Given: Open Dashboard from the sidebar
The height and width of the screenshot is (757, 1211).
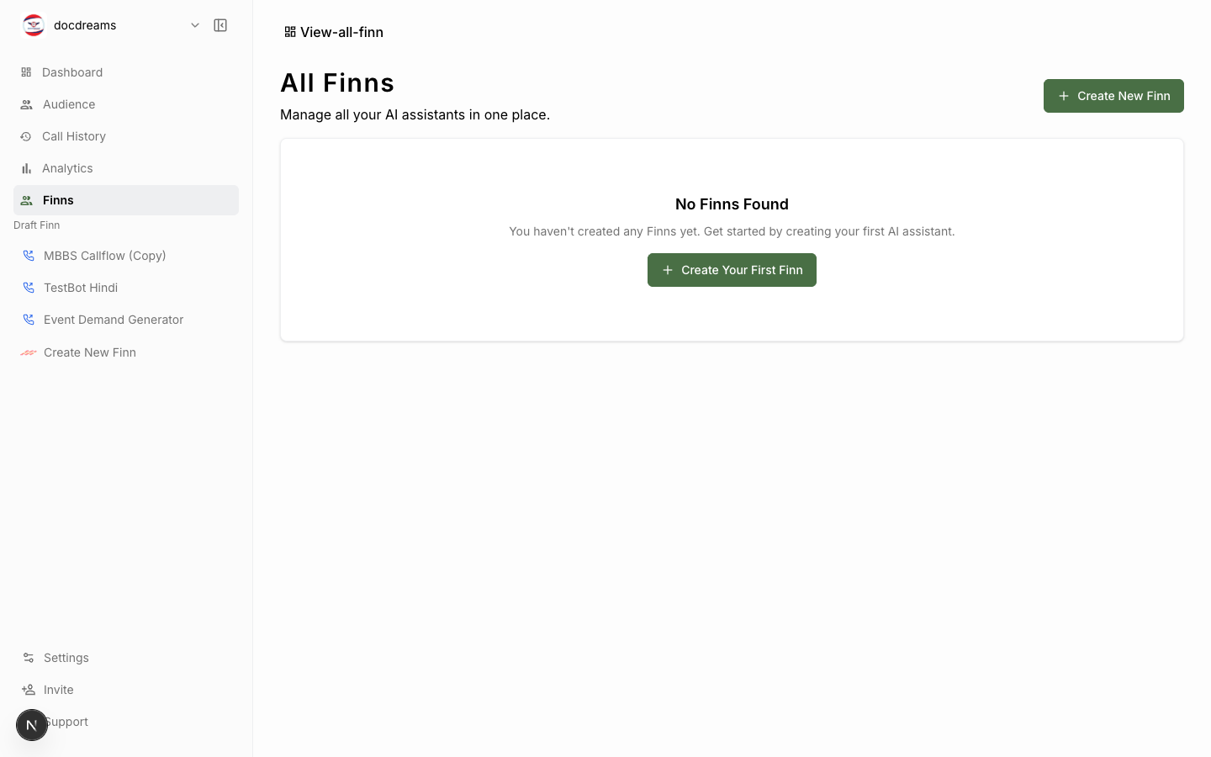Looking at the screenshot, I should click(126, 72).
